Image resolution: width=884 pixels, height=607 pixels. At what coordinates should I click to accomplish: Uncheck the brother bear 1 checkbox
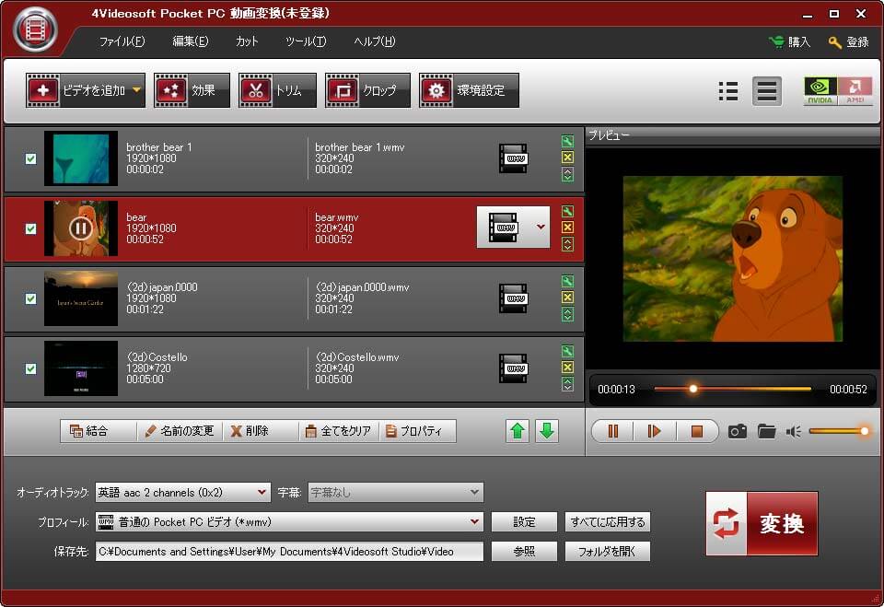coord(31,158)
